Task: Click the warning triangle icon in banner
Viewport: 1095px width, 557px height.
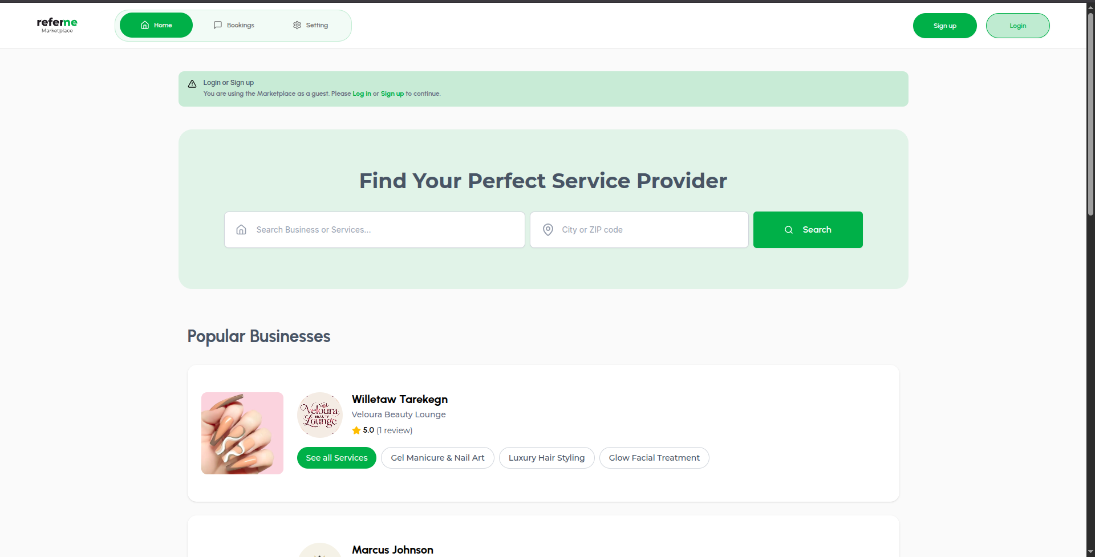Action: (192, 84)
